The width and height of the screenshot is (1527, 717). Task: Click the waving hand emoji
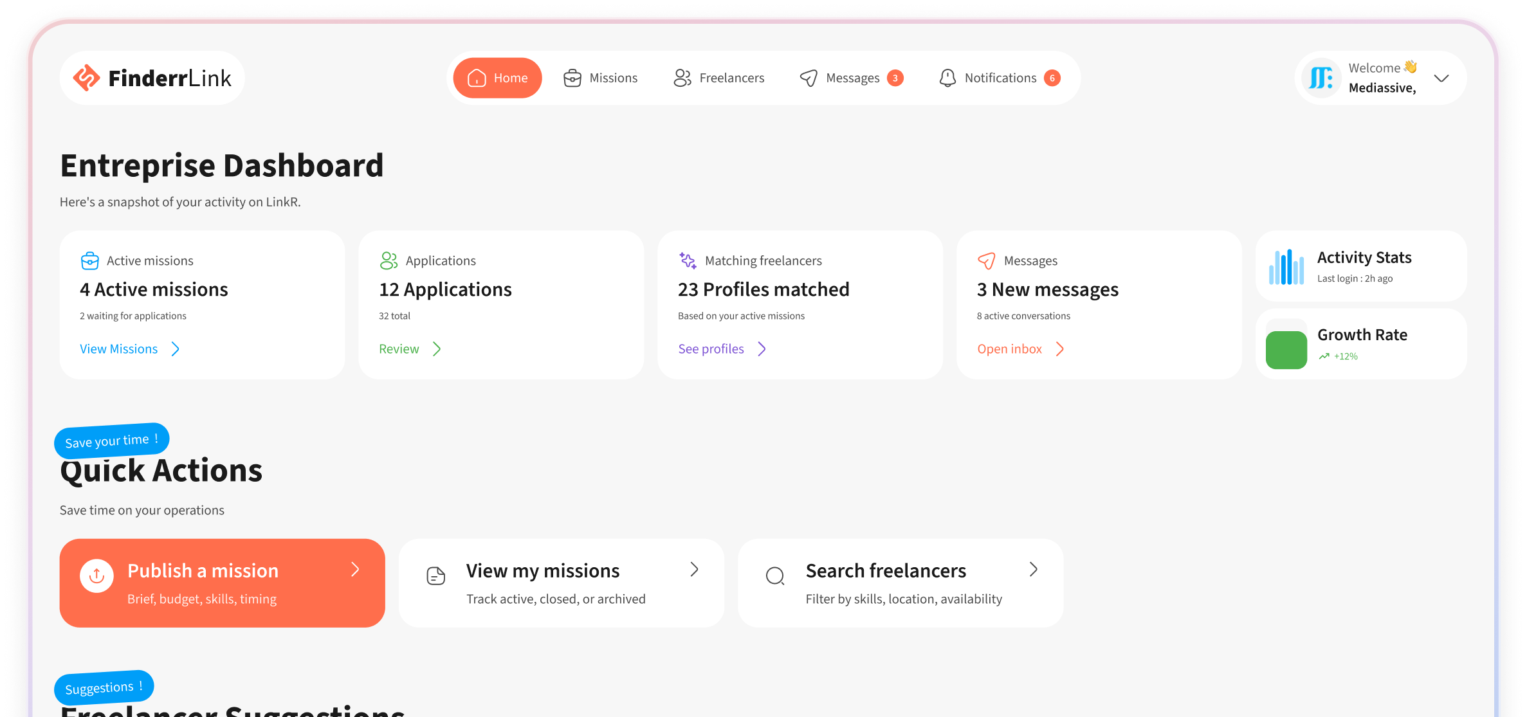coord(1411,67)
